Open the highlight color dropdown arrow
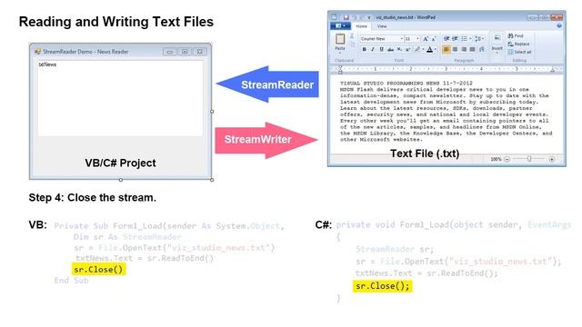Viewport: 582px width, 327px height. pyautogui.click(x=423, y=49)
